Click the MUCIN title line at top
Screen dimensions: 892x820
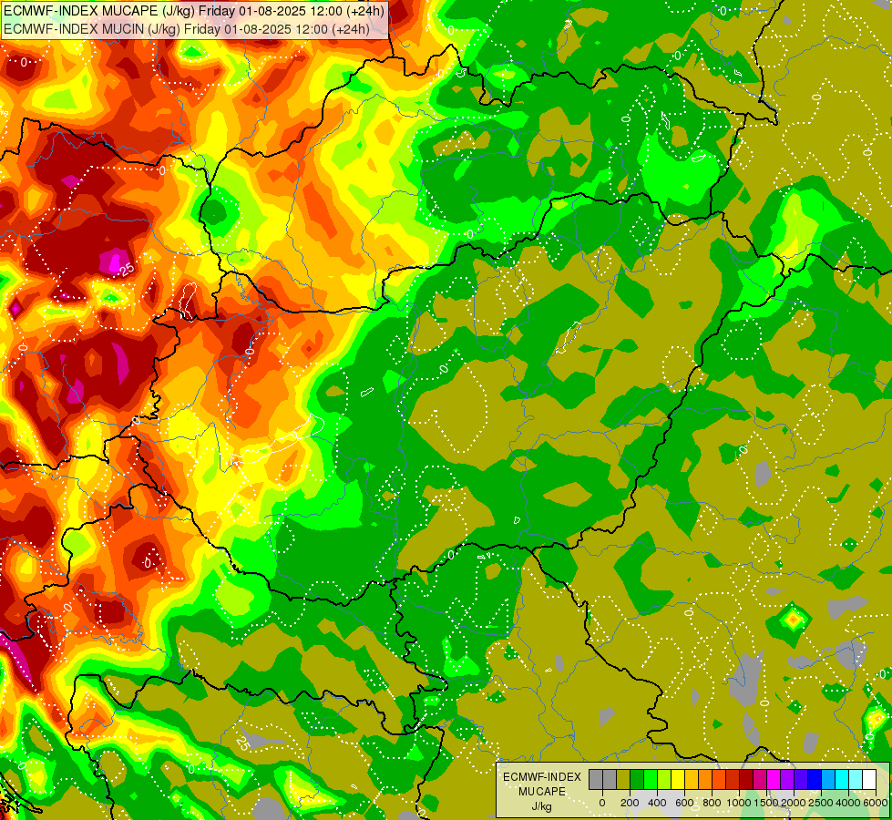point(187,28)
